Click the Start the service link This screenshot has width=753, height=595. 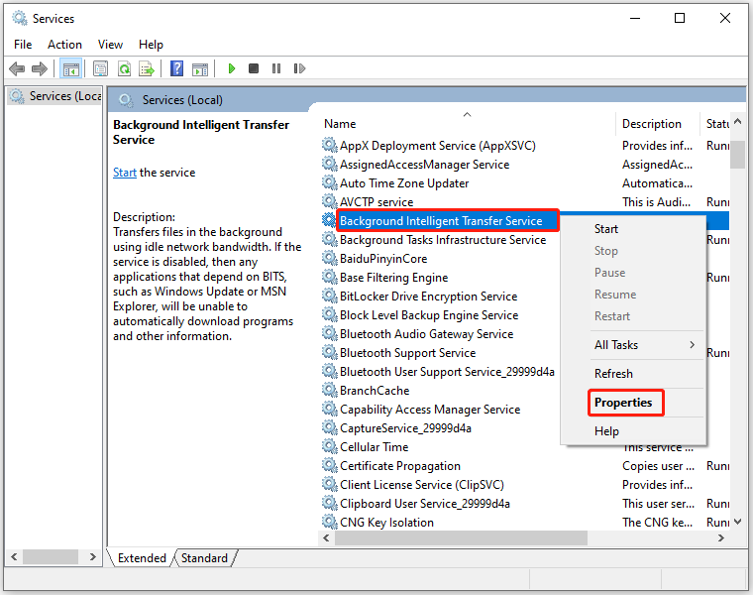pyautogui.click(x=125, y=173)
